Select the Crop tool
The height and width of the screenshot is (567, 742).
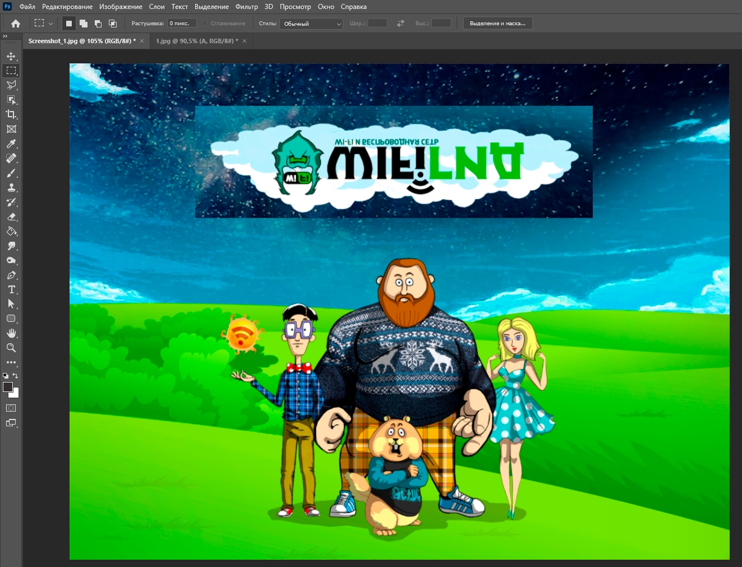coord(11,114)
